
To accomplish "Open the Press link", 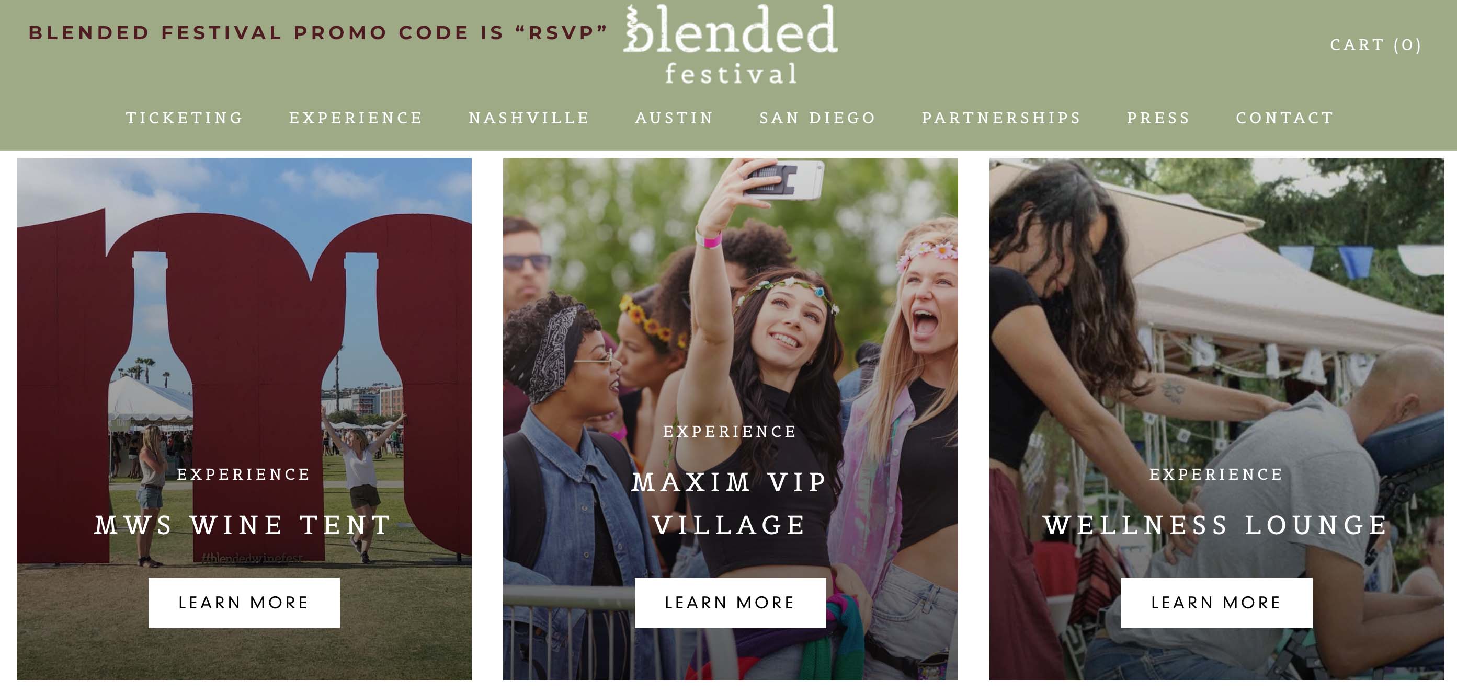I will pyautogui.click(x=1158, y=118).
